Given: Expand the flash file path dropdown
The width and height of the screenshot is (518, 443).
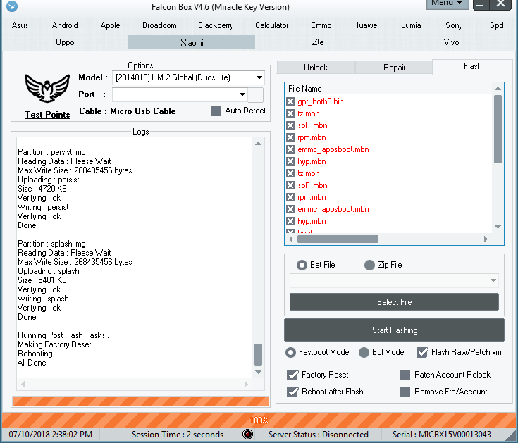Looking at the screenshot, I should coord(493,280).
